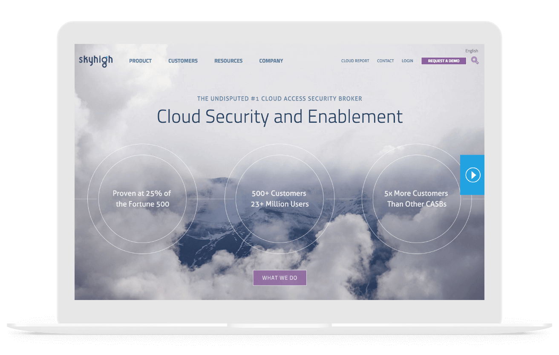Click the 'Proven at 25% of the Fortune 500' circle
Image resolution: width=559 pixels, height=355 pixels.
(142, 199)
